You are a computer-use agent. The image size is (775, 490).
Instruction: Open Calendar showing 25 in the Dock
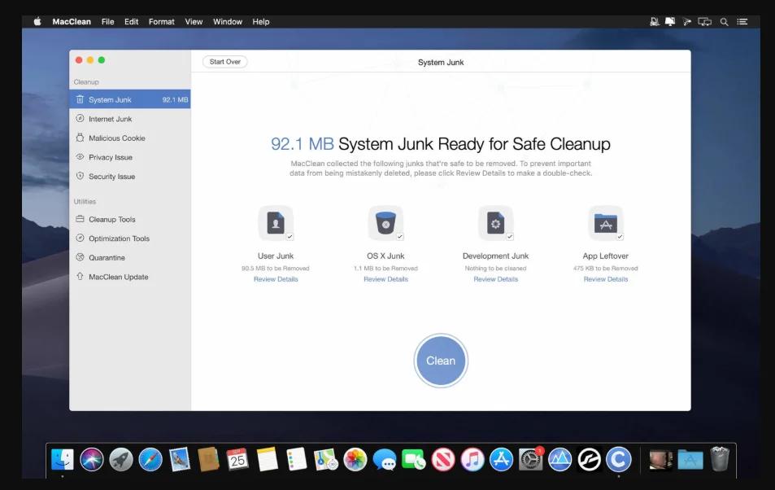pos(237,460)
